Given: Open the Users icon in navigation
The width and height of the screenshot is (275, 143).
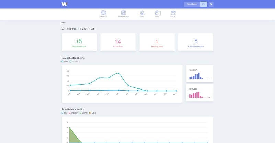Looking at the screenshot, I should [x=142, y=13].
